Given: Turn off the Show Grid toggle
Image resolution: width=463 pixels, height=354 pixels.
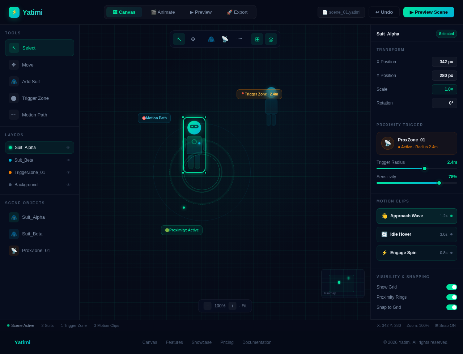Looking at the screenshot, I should (x=451, y=287).
